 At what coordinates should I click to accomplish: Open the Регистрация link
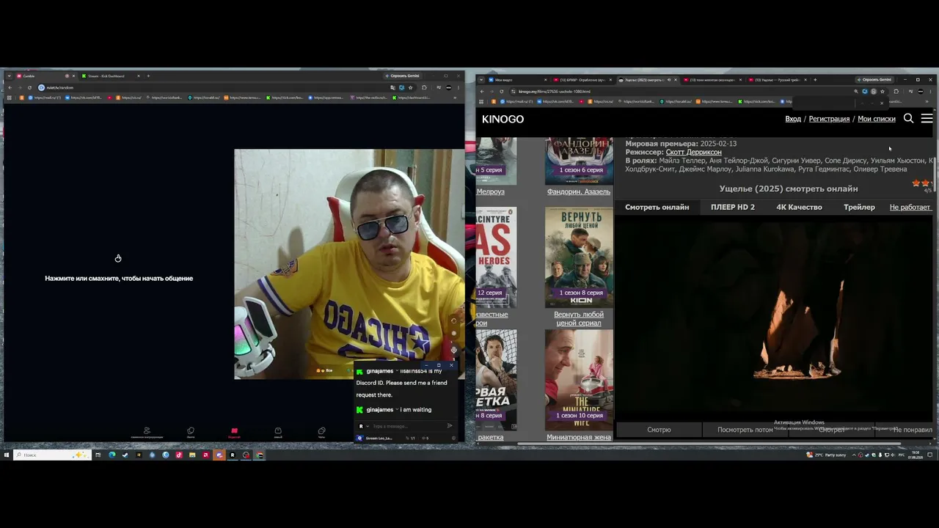pyautogui.click(x=829, y=119)
